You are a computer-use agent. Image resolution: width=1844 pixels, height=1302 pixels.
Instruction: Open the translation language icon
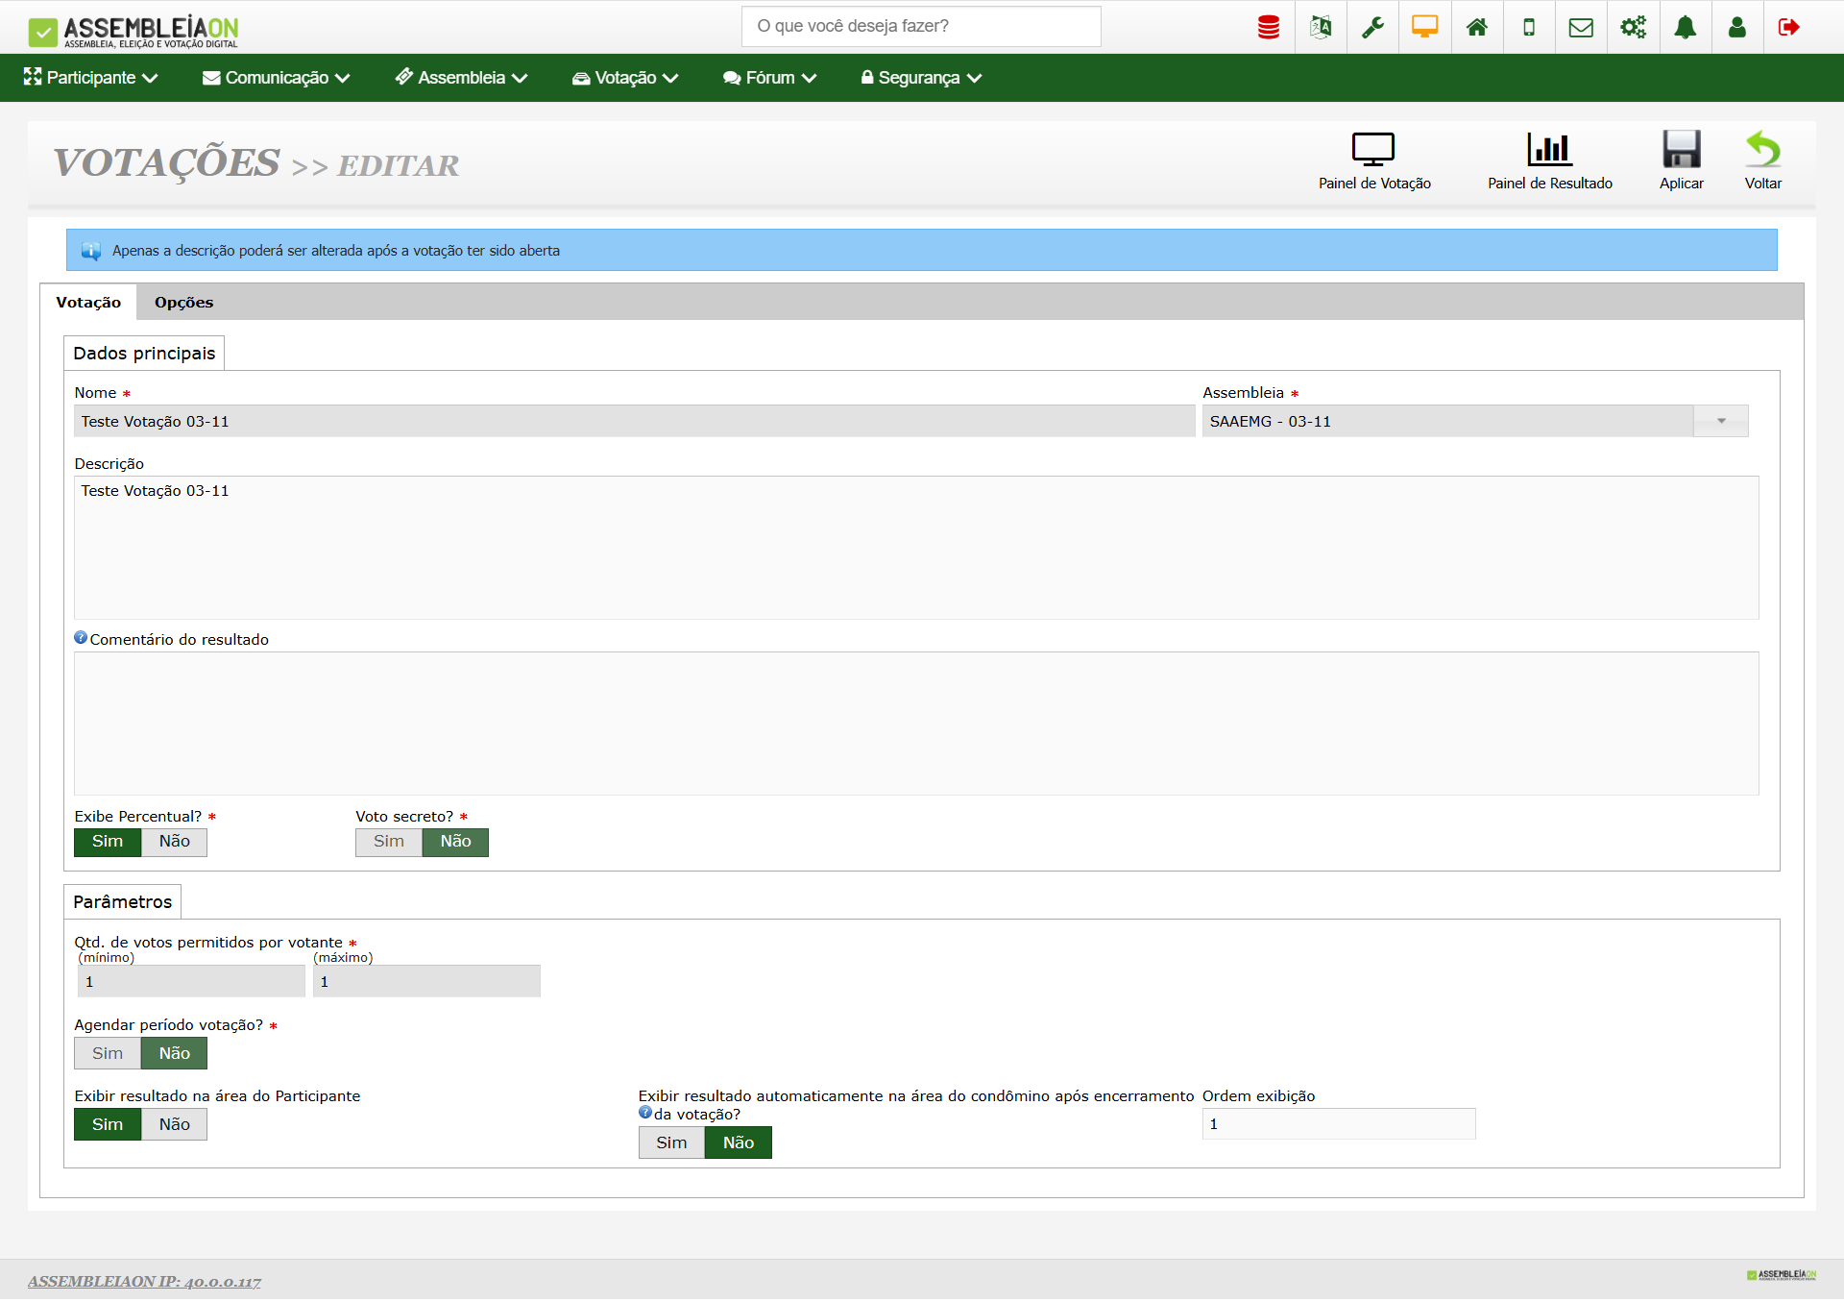pyautogui.click(x=1321, y=27)
